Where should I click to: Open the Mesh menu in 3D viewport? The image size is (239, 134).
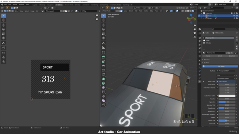(140, 11)
